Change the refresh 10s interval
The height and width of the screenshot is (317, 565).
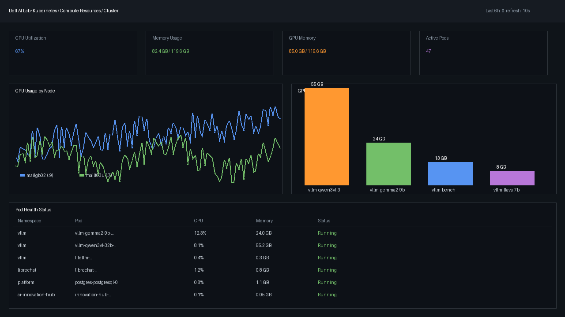(518, 11)
